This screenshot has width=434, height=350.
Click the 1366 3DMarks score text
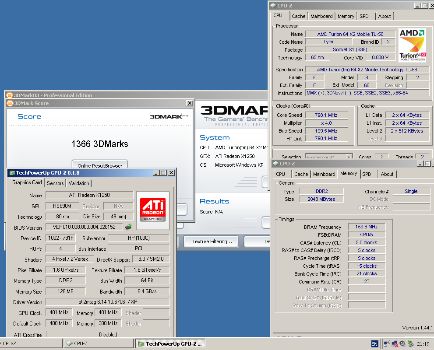[x=100, y=144]
